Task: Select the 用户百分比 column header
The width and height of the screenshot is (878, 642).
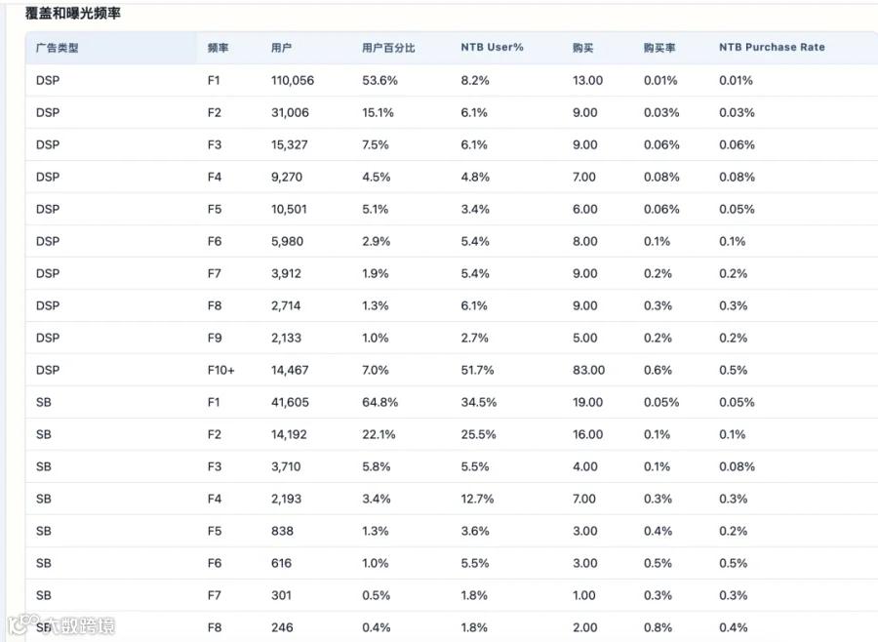Action: 388,48
